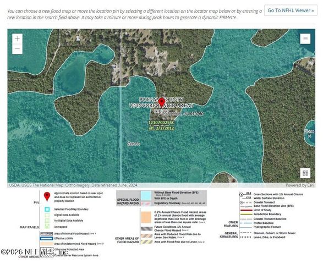
Task: Click the Putnam County map label
Action: coord(161,100)
